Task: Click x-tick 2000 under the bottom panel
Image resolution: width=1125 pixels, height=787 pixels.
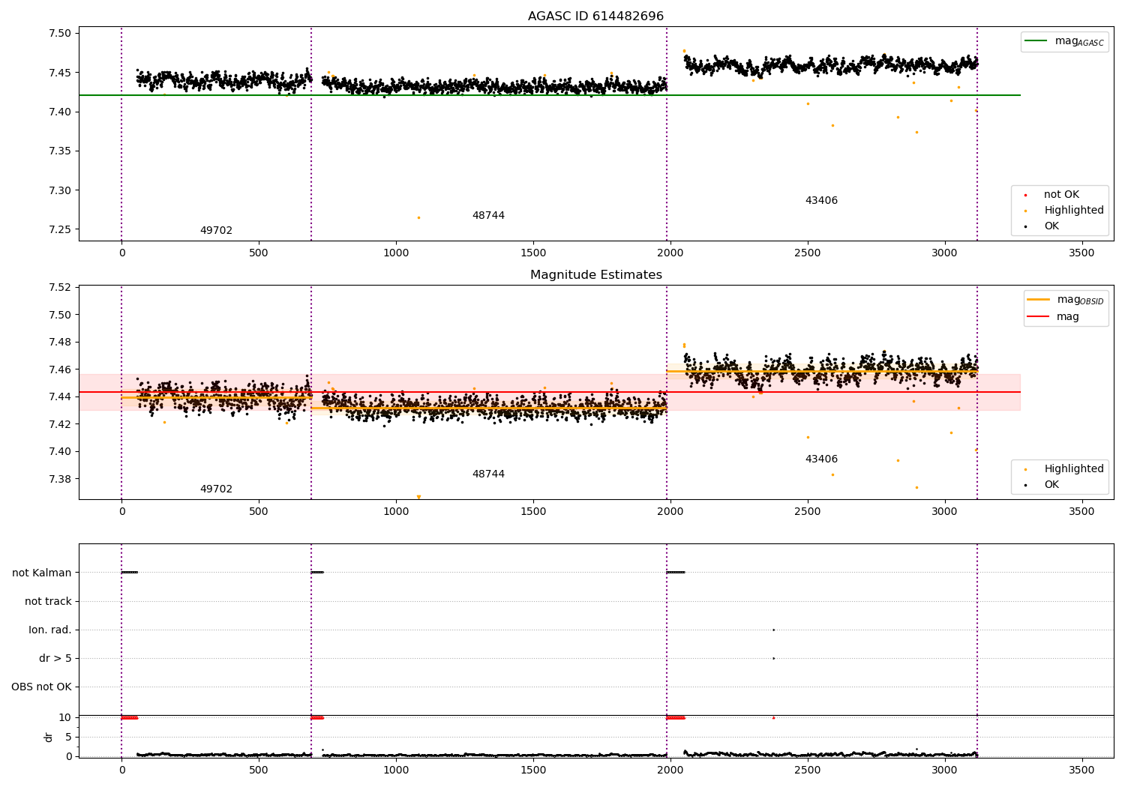Action: (670, 771)
